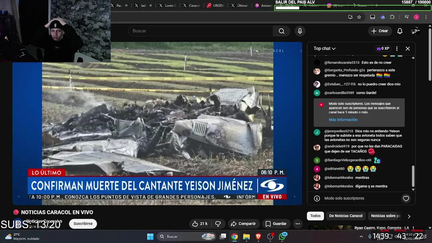The width and height of the screenshot is (432, 243).
Task: Open media controls icon in Chrome toolbar
Action: point(407,17)
